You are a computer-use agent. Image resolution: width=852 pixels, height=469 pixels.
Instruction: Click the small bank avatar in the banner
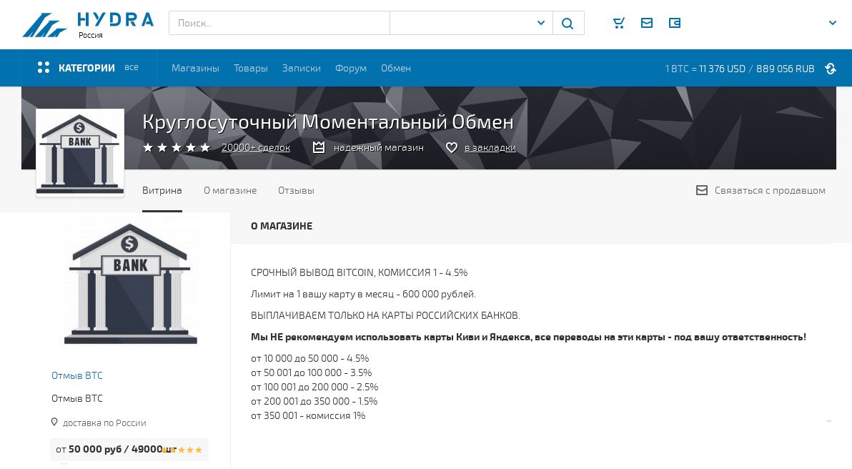[x=80, y=153]
